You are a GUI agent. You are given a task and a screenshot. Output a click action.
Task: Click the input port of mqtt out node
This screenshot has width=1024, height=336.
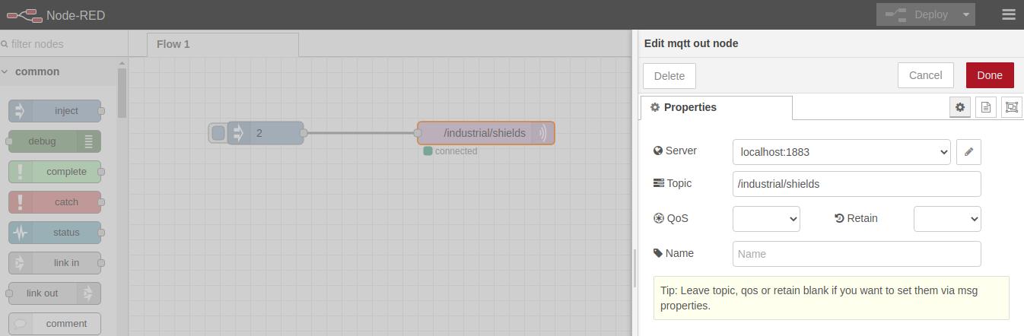coord(418,133)
